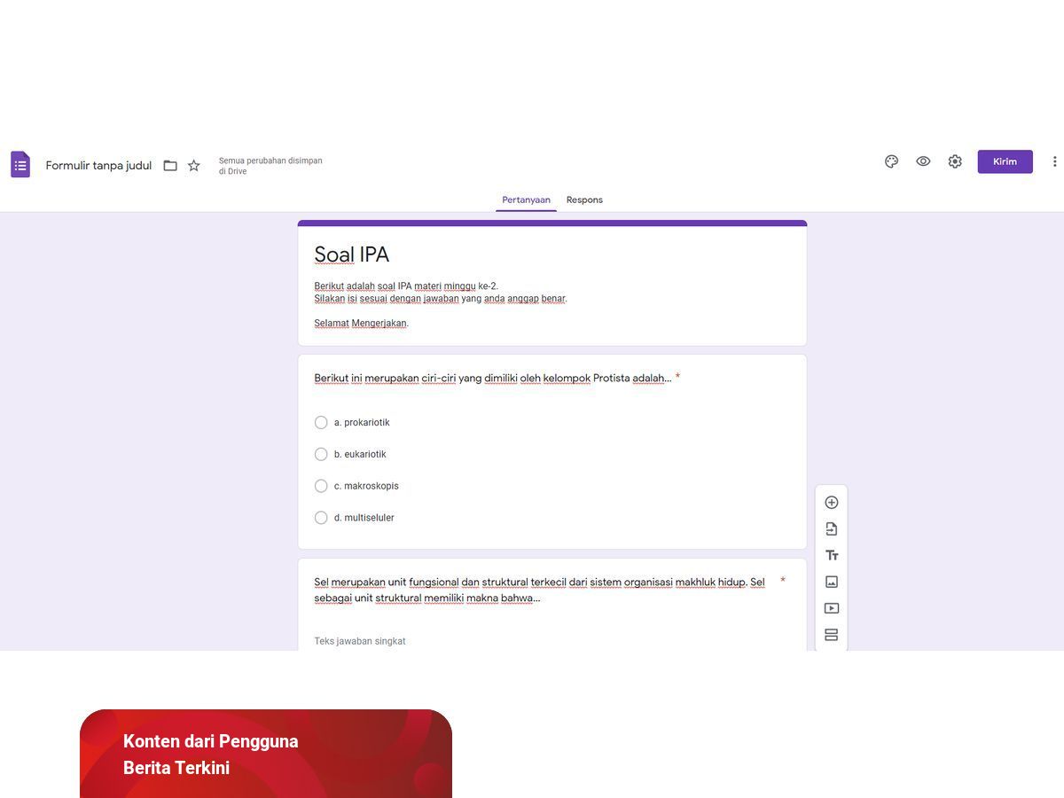1064x798 pixels.
Task: Preview the form with the eye icon
Action: pyautogui.click(x=923, y=161)
